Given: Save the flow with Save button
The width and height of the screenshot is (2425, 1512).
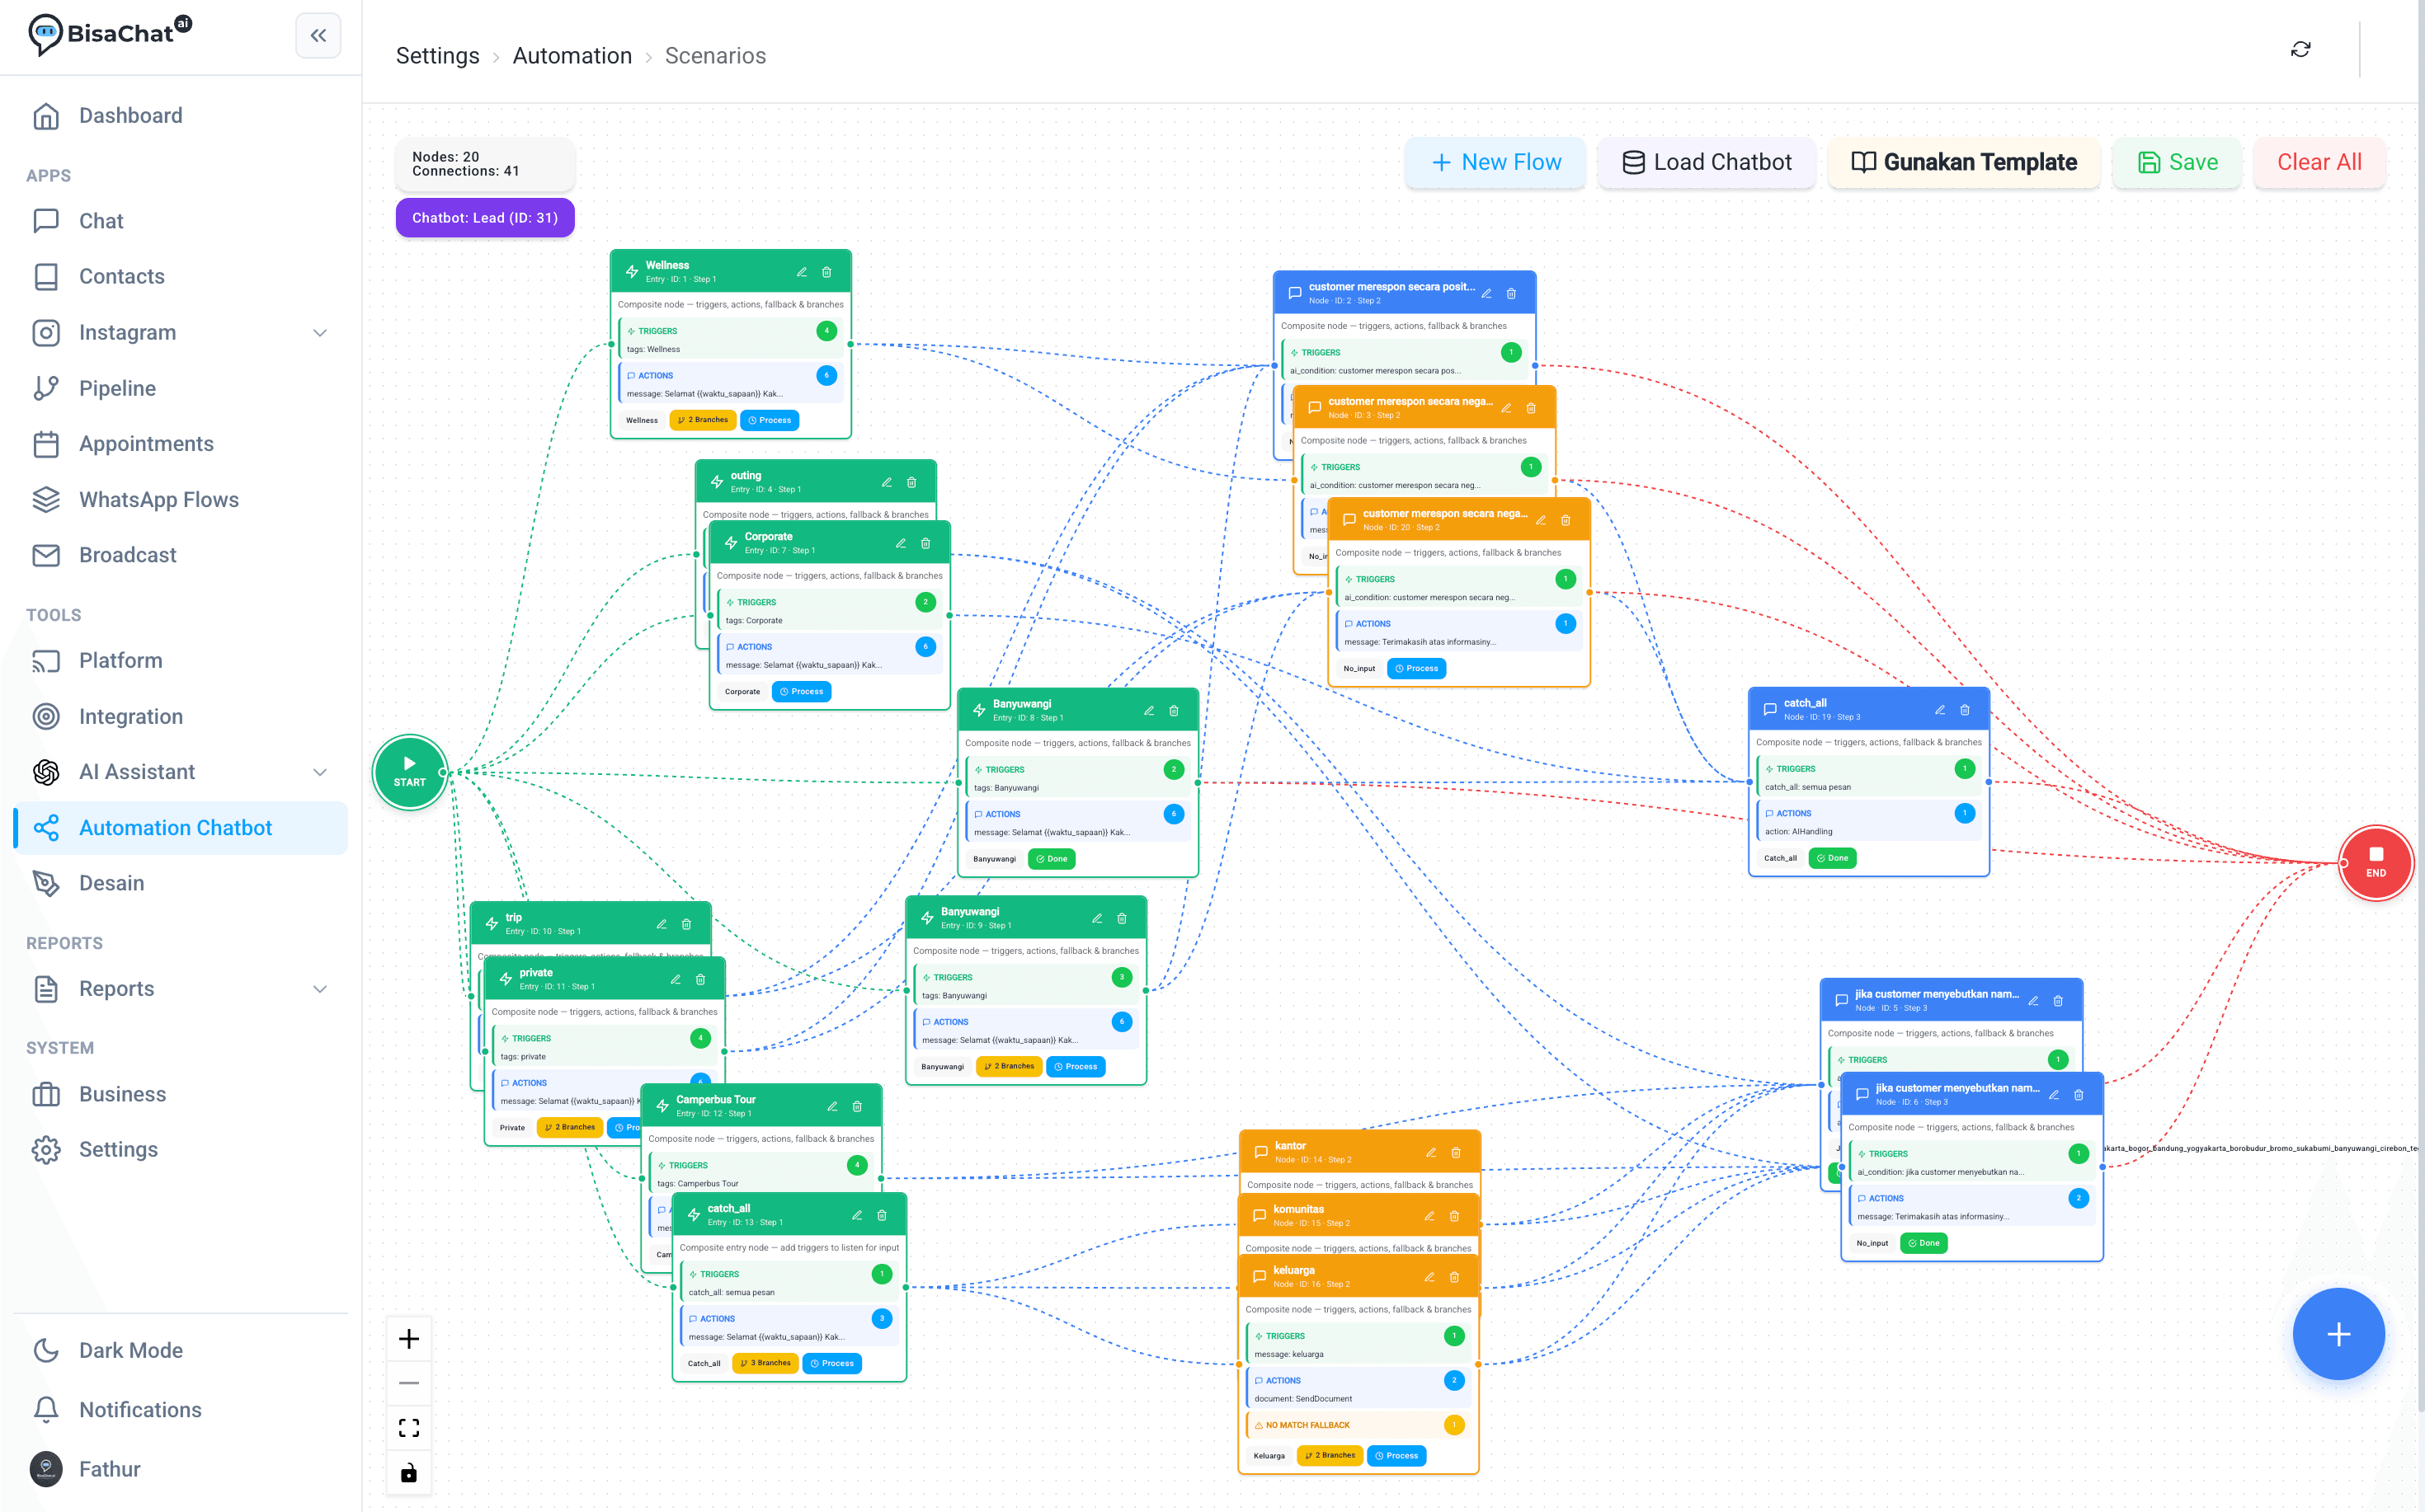Looking at the screenshot, I should tap(2178, 162).
